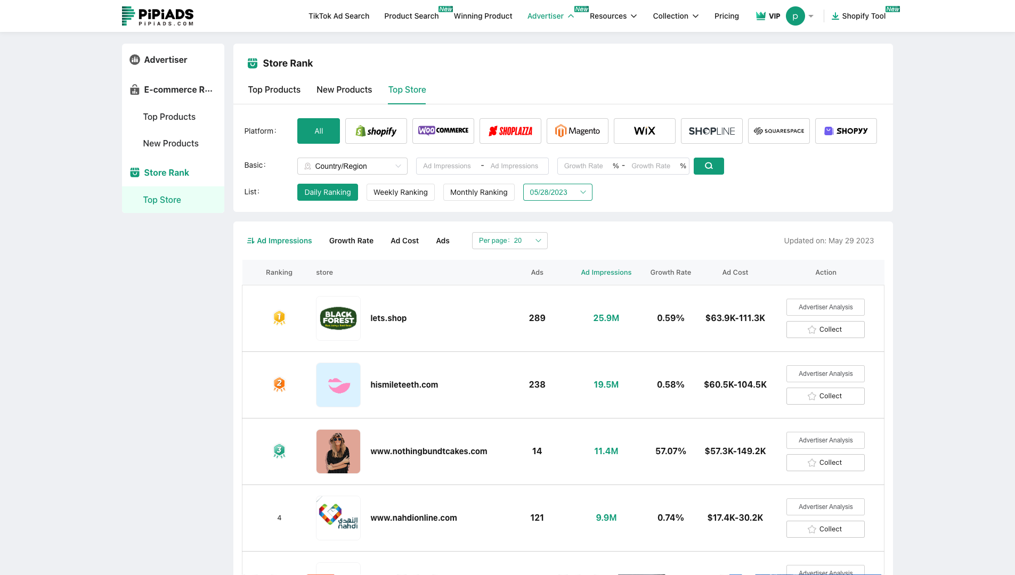Select the Magento platform filter
The height and width of the screenshot is (575, 1015).
pyautogui.click(x=577, y=130)
